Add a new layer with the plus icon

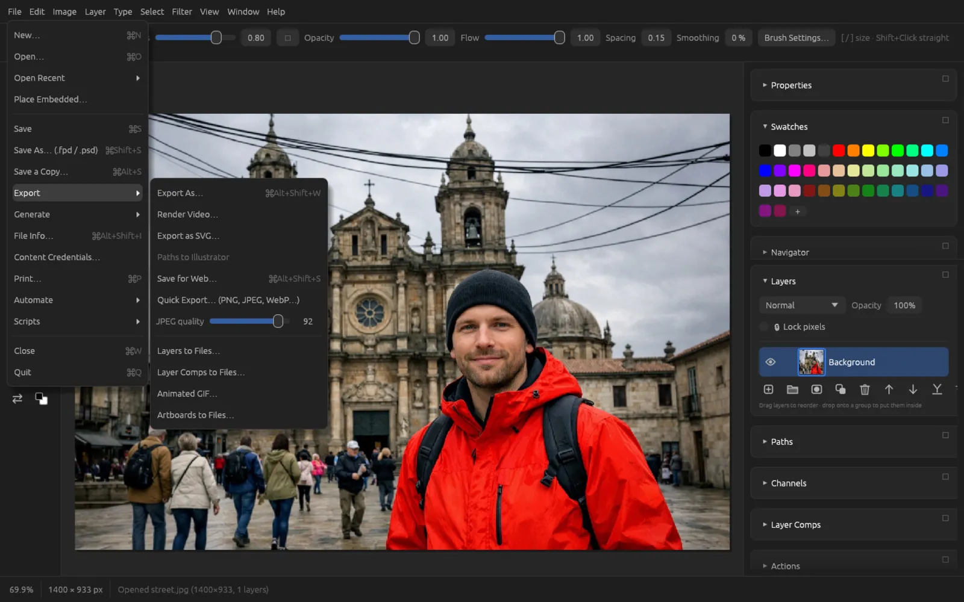(768, 389)
